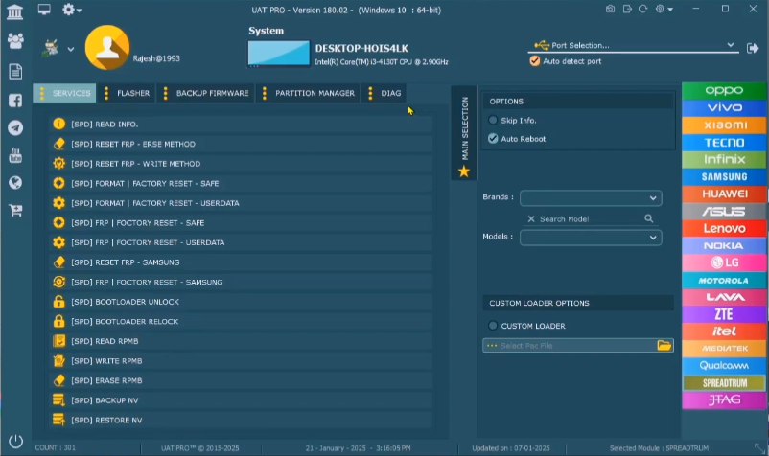769x456 pixels.
Task: Open the Telegram icon in sidebar
Action: tap(15, 127)
